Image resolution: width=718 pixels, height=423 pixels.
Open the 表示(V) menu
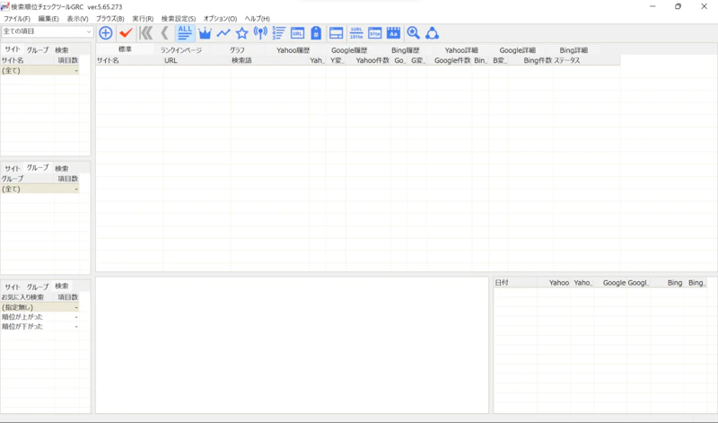pos(77,19)
